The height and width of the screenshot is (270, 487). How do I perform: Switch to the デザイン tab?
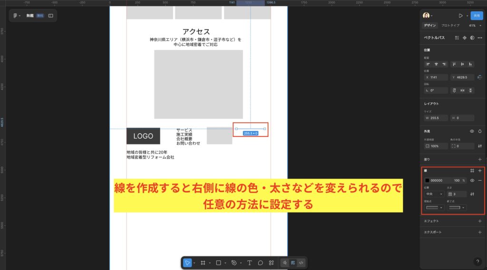coord(429,25)
